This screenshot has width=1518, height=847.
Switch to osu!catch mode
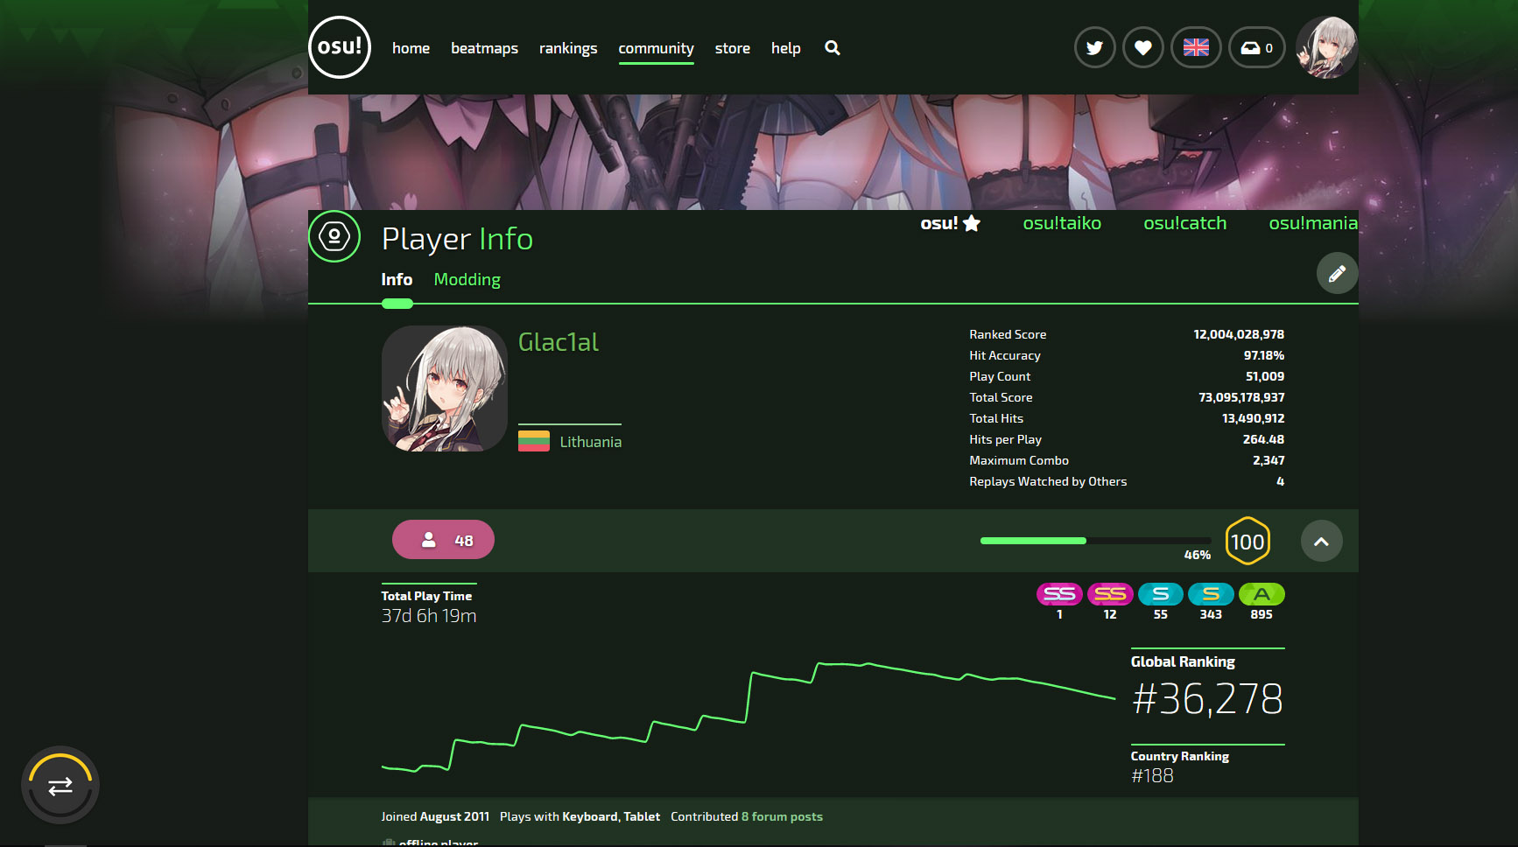tap(1184, 223)
